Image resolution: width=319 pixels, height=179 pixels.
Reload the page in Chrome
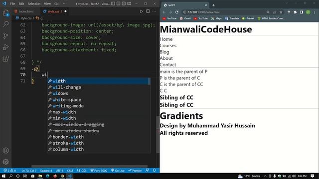pos(177,12)
